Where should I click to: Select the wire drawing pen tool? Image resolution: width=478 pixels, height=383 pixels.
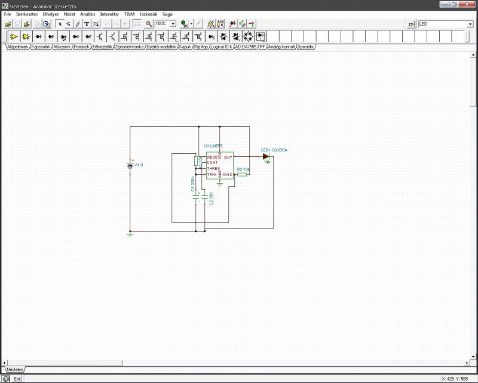pyautogui.click(x=78, y=24)
